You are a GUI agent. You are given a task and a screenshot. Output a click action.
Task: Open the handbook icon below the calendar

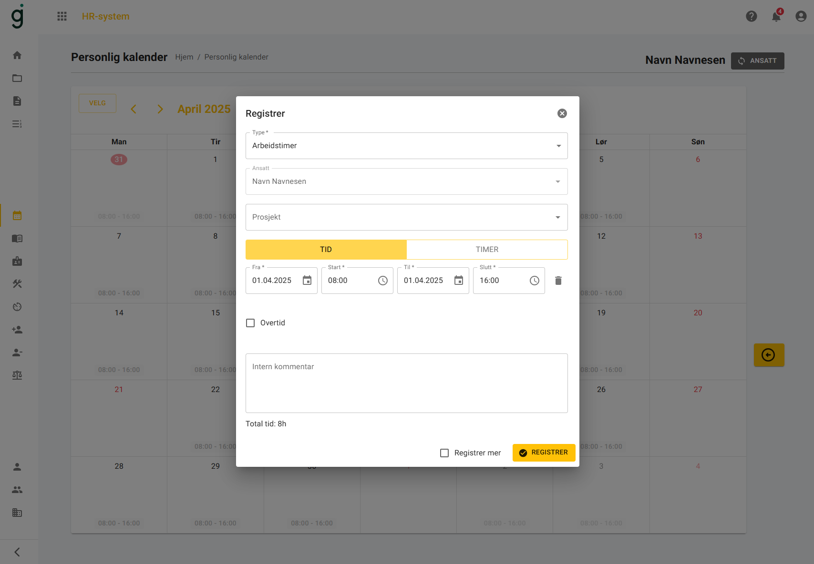[x=17, y=238]
